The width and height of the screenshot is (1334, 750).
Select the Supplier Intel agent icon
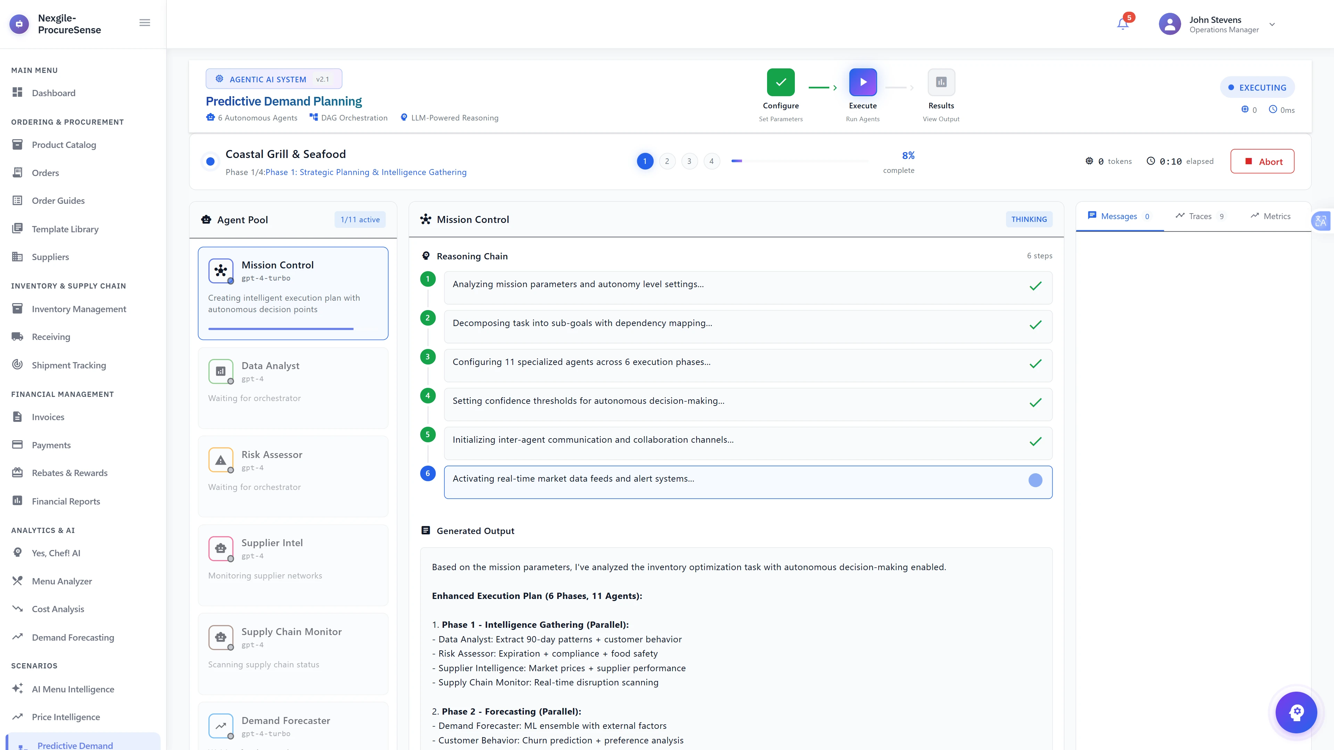click(x=221, y=549)
